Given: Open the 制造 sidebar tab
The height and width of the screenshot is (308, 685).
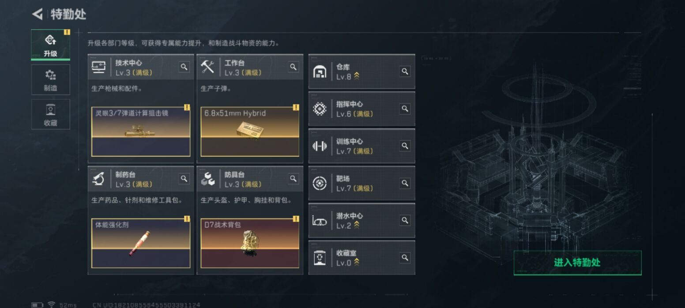Looking at the screenshot, I should 50,79.
